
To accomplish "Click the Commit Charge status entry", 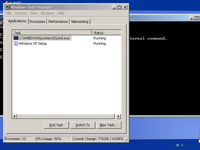I will tap(98, 139).
